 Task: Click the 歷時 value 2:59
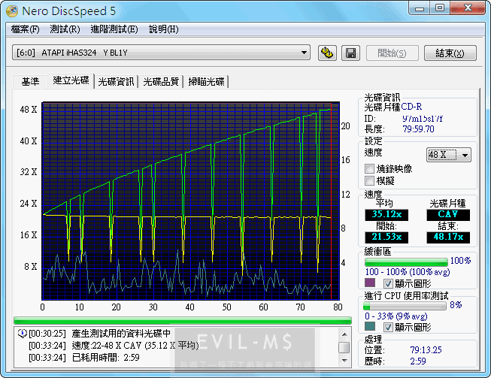418,361
